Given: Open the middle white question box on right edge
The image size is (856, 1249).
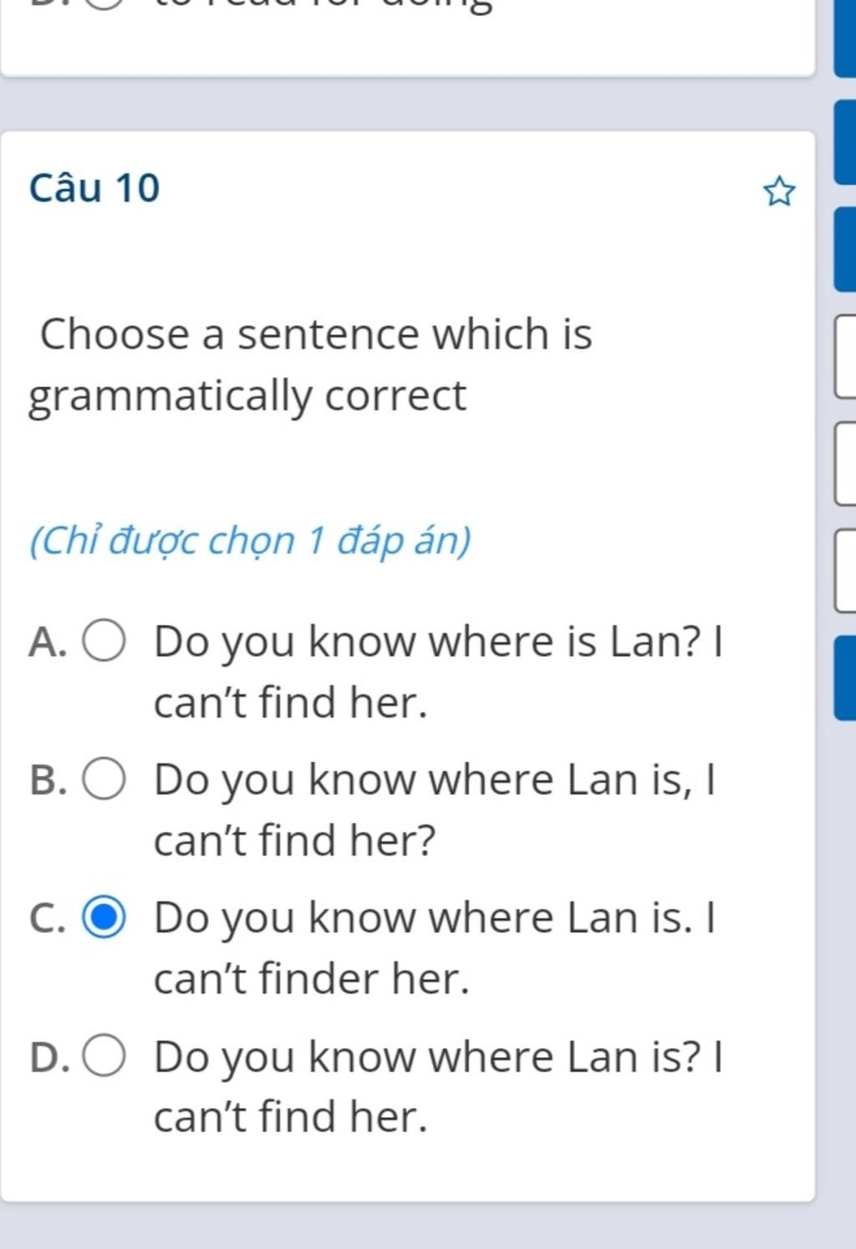Looking at the screenshot, I should click(x=845, y=463).
